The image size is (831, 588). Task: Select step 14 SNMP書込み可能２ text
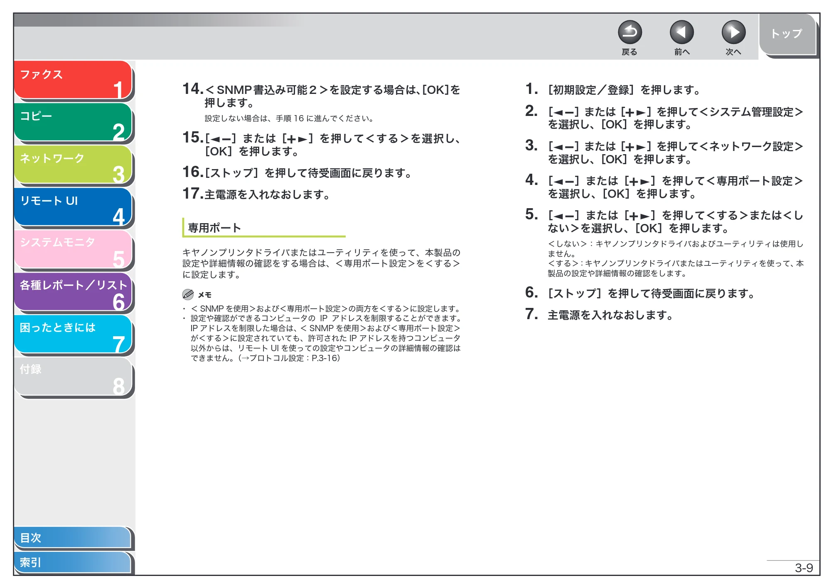332,96
